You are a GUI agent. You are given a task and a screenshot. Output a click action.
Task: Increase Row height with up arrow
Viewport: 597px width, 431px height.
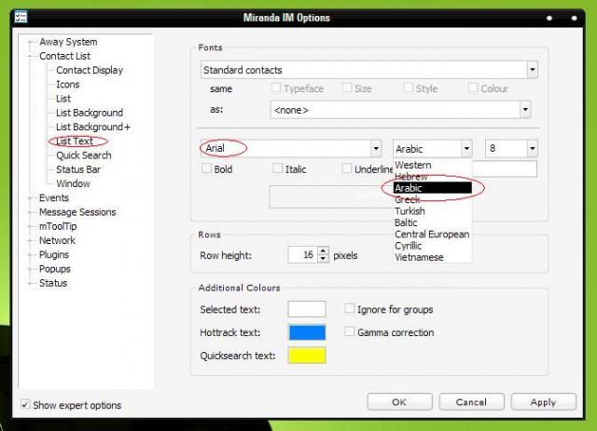point(323,250)
